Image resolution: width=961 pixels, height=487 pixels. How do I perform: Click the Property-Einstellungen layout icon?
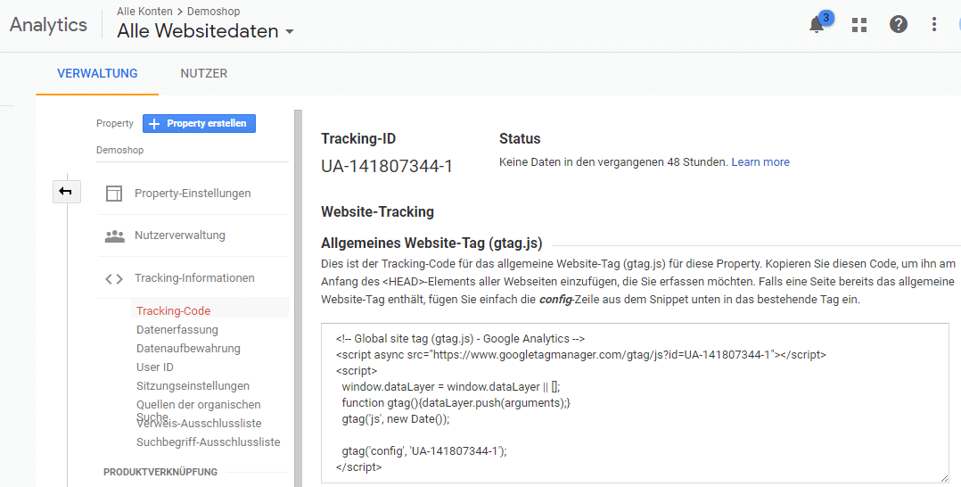click(114, 194)
